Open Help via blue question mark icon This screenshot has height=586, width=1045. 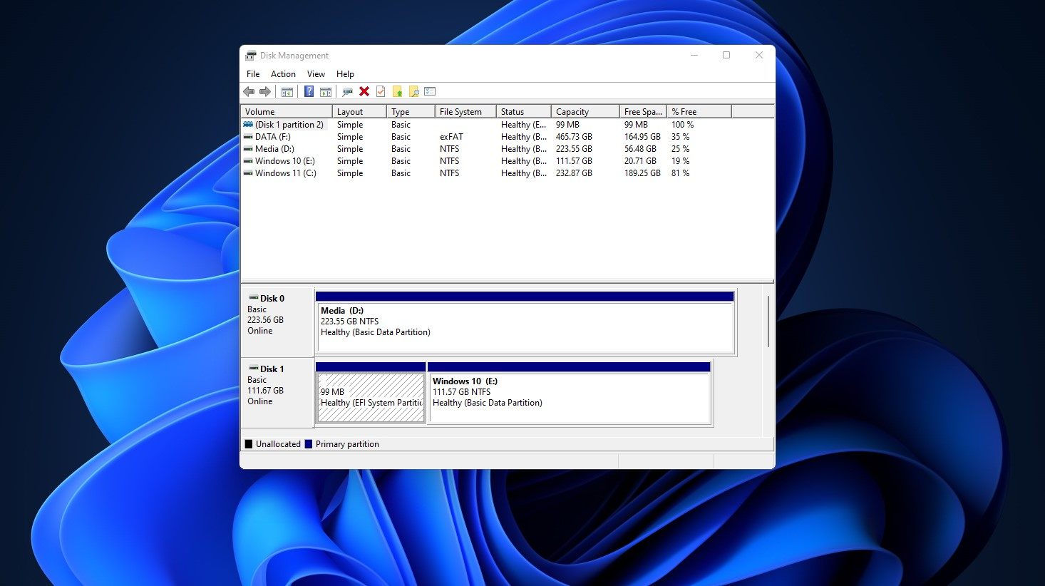click(x=309, y=91)
